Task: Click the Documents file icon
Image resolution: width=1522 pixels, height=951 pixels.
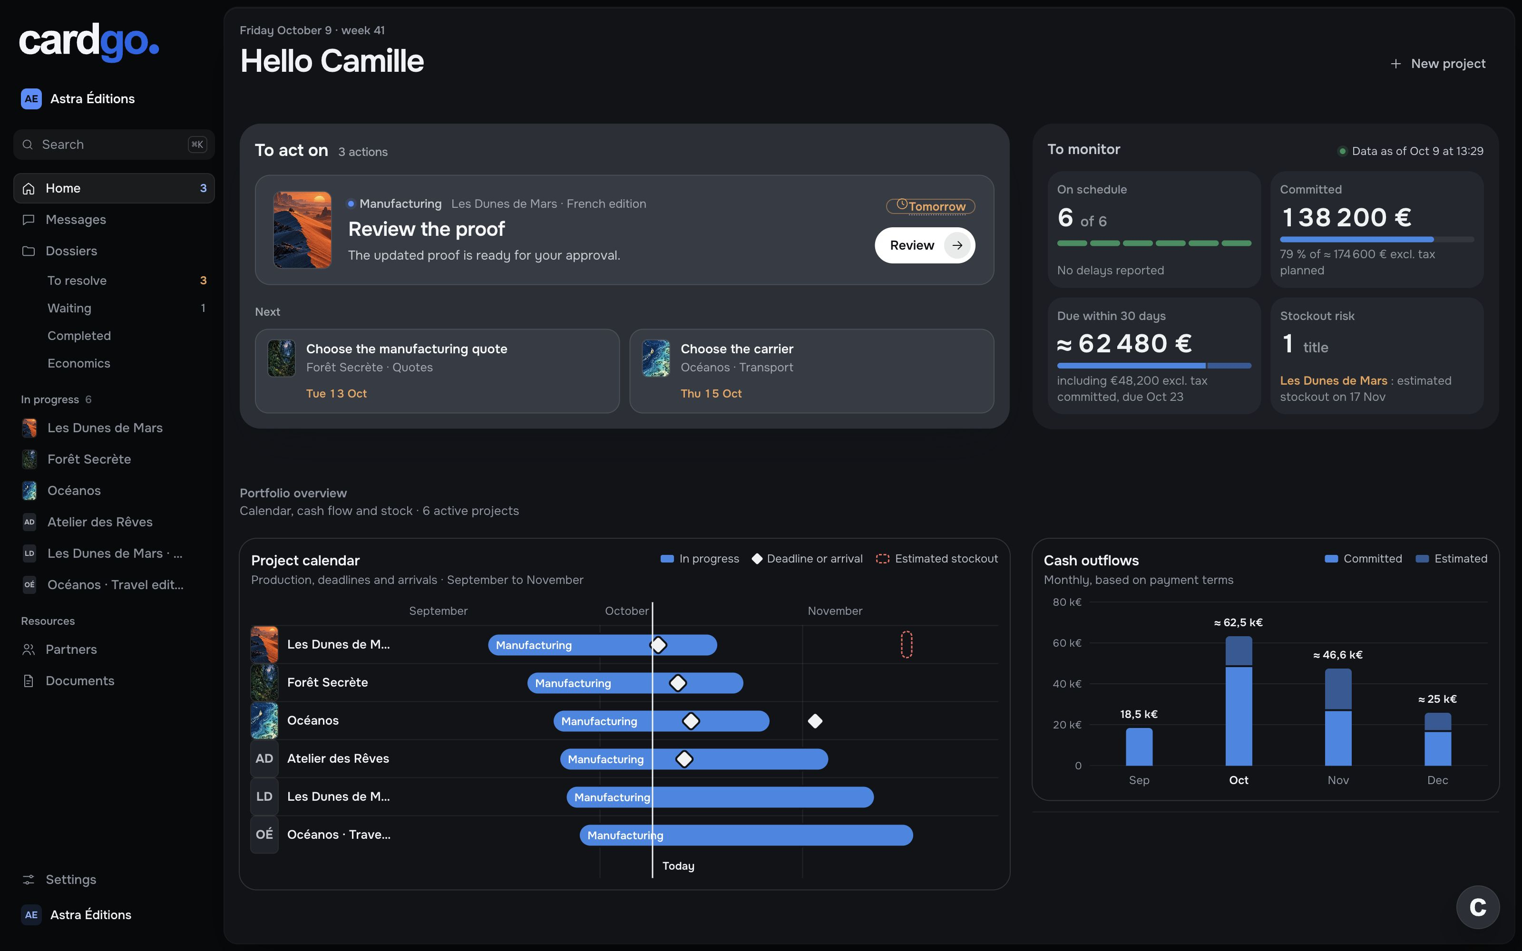Action: (x=29, y=680)
